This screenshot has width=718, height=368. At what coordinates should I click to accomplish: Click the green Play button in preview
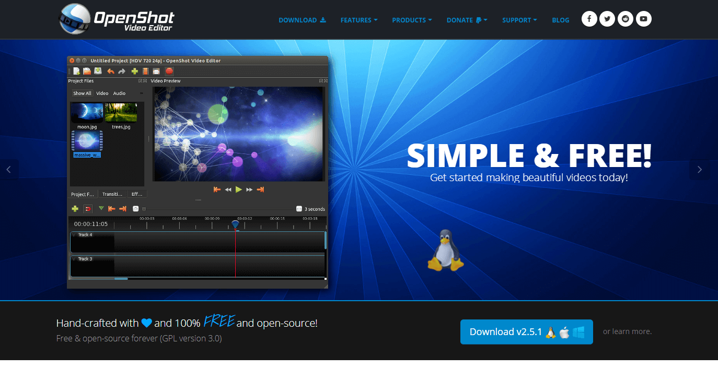tap(239, 189)
